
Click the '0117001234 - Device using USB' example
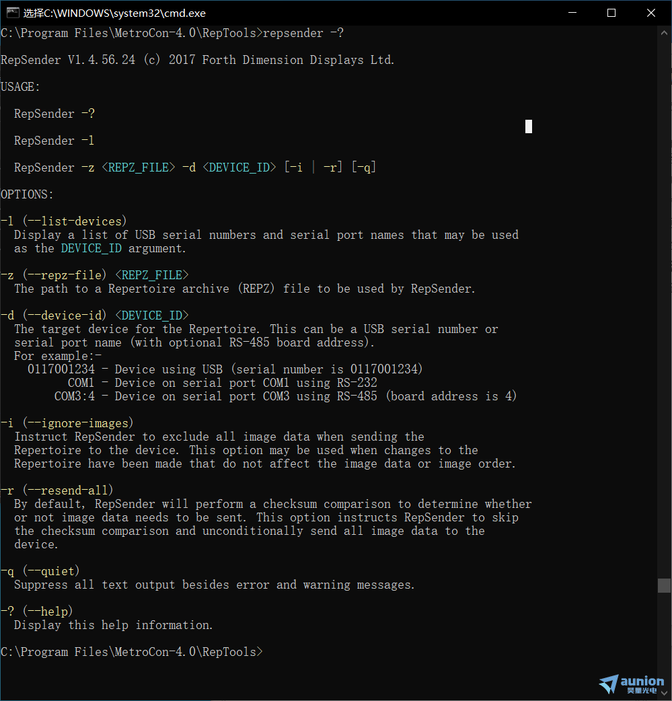pos(225,369)
